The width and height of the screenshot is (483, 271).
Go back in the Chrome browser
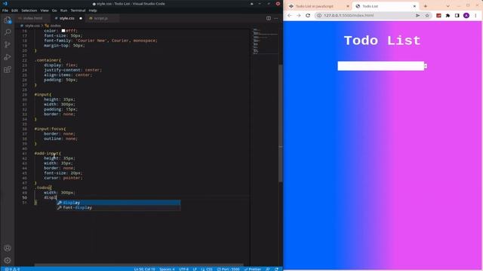tap(290, 15)
